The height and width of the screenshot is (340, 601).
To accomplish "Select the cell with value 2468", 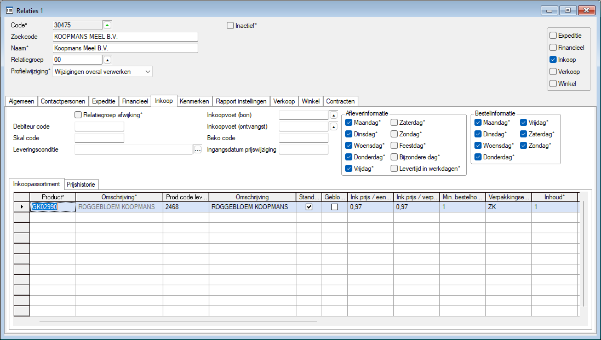I will click(x=186, y=207).
